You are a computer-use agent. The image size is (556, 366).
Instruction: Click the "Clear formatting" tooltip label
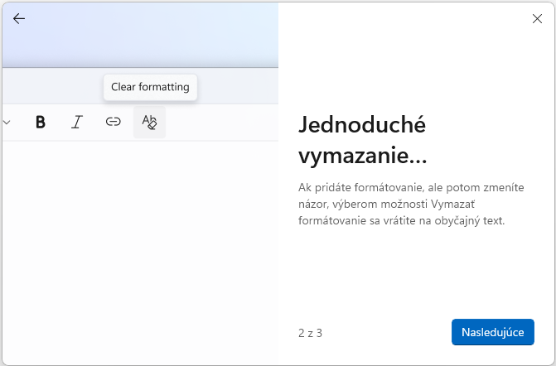tap(150, 87)
